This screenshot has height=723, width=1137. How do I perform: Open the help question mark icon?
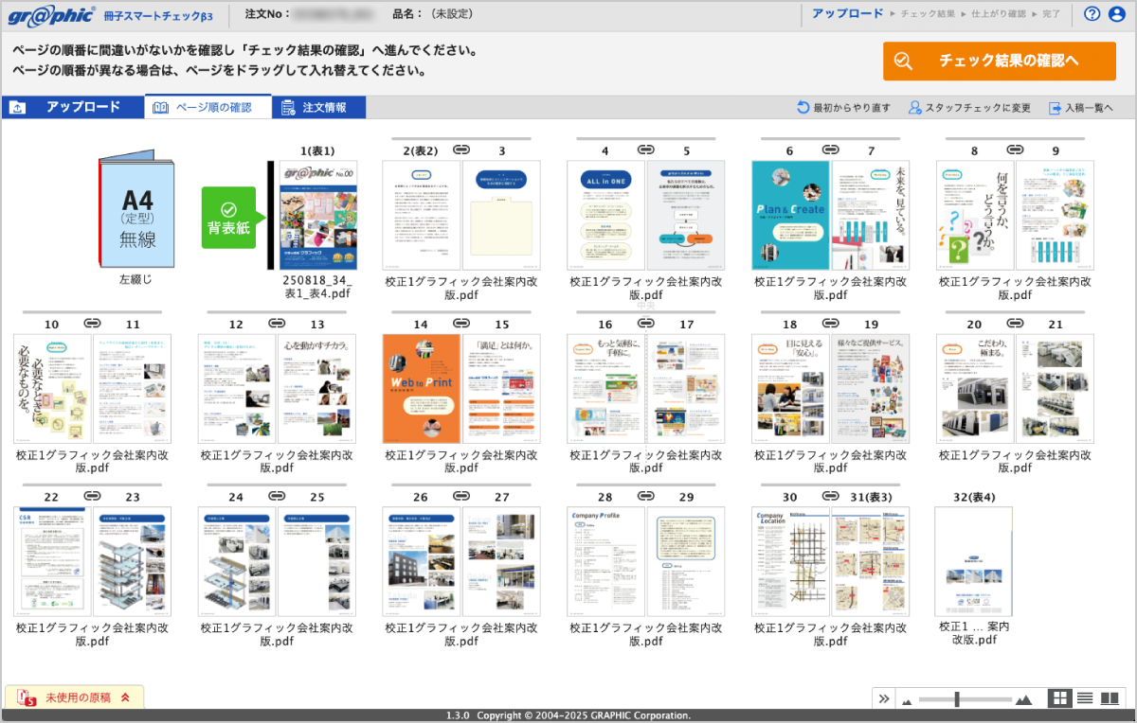tap(1092, 13)
